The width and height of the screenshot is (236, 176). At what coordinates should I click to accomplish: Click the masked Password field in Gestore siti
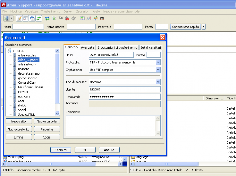tap(125, 97)
